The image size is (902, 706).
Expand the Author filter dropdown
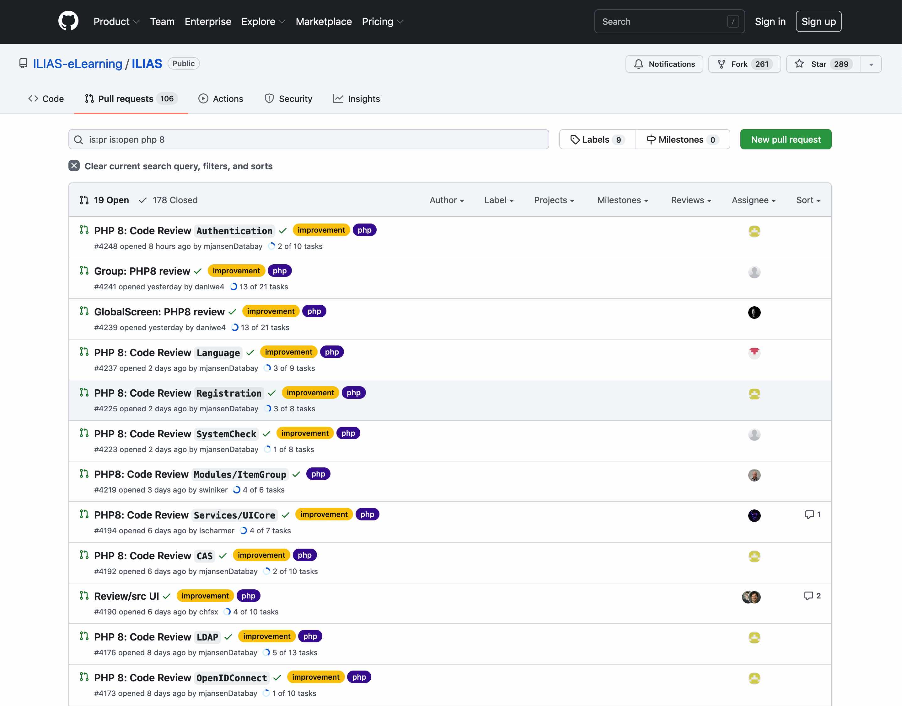coord(446,200)
